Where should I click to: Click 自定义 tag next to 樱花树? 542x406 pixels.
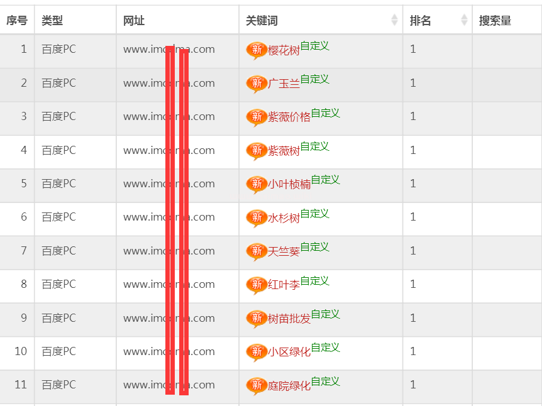[314, 46]
